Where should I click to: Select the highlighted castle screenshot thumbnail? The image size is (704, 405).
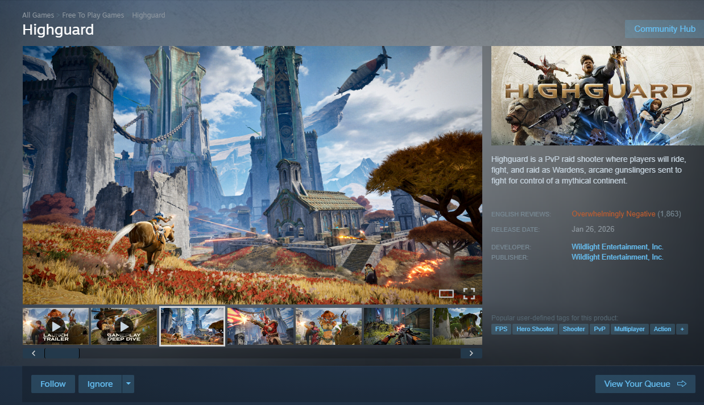coord(192,326)
